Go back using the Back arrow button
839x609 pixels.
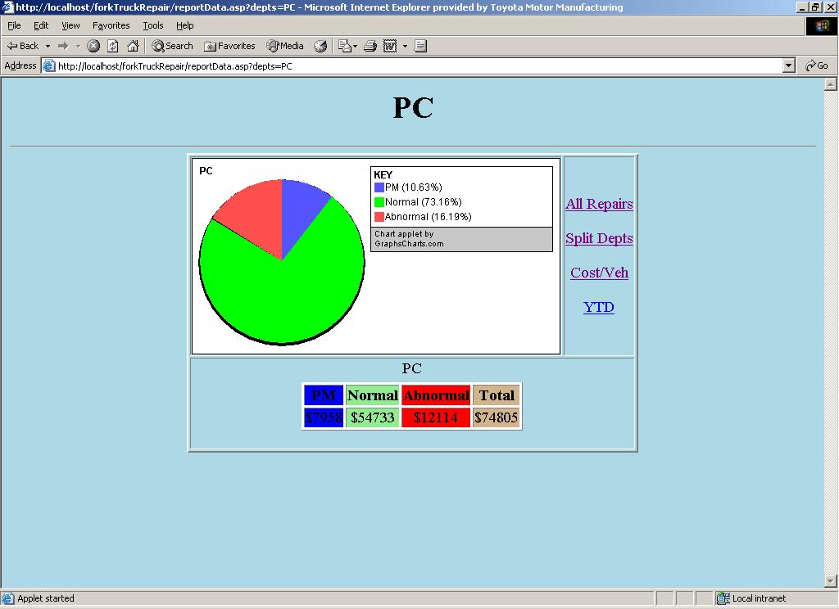[x=22, y=46]
